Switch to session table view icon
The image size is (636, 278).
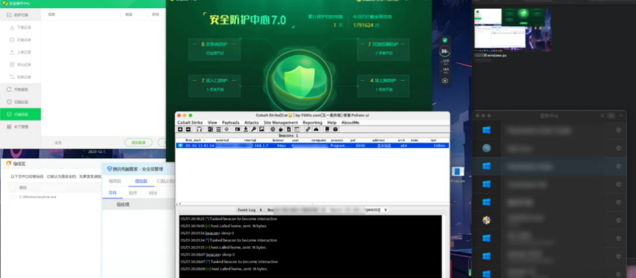point(218,129)
